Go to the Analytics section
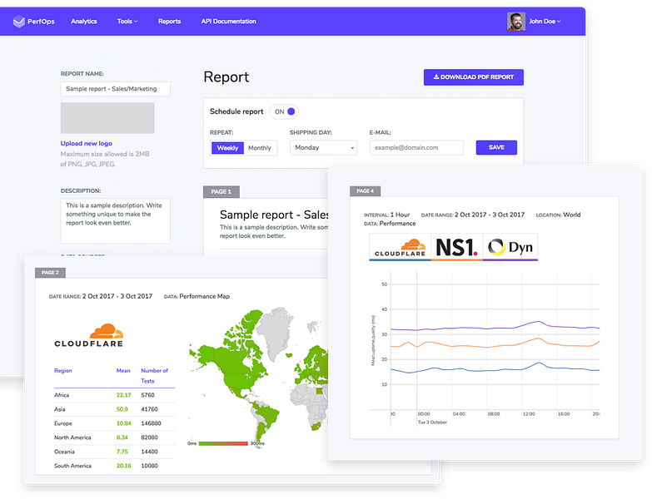This screenshot has height=499, width=652. [x=84, y=21]
